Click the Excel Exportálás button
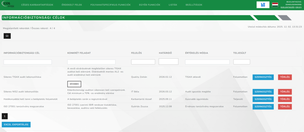 point(16,125)
